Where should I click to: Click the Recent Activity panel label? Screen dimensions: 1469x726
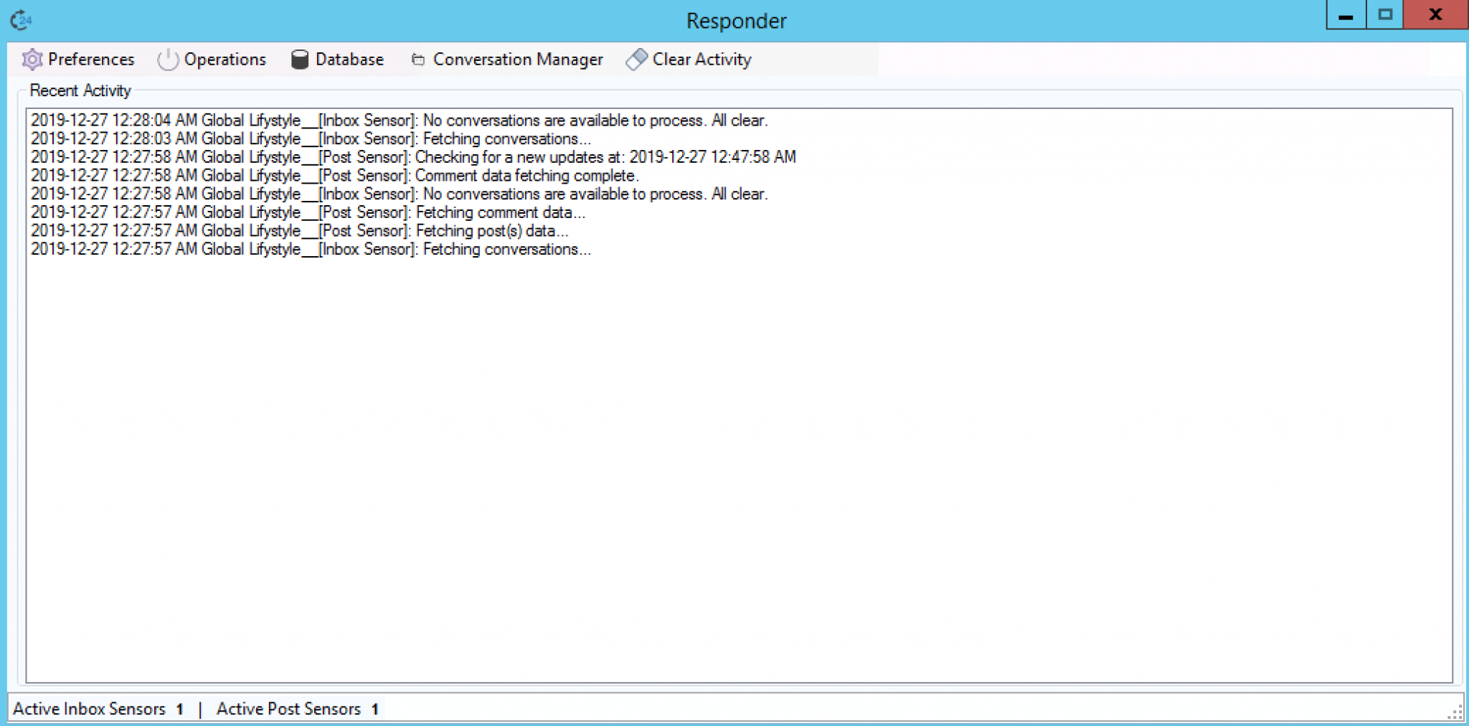tap(79, 90)
